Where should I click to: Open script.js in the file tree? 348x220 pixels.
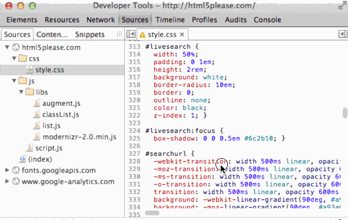pyautogui.click(x=49, y=148)
